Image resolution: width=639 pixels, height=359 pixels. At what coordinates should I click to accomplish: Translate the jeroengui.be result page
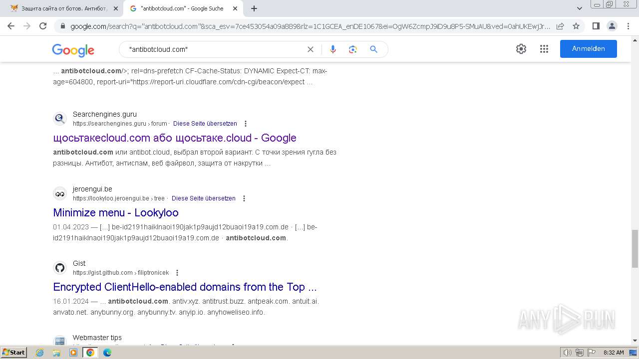click(204, 198)
